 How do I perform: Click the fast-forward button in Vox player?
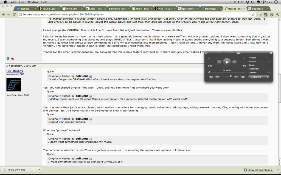point(234,62)
